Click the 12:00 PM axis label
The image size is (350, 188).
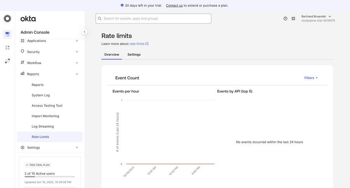(x=173, y=171)
